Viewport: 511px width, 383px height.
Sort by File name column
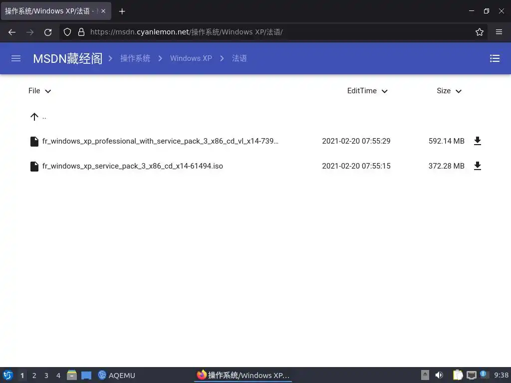(39, 91)
